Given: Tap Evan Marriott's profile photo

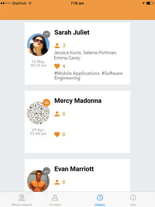Looking at the screenshot, I should [x=38, y=181].
